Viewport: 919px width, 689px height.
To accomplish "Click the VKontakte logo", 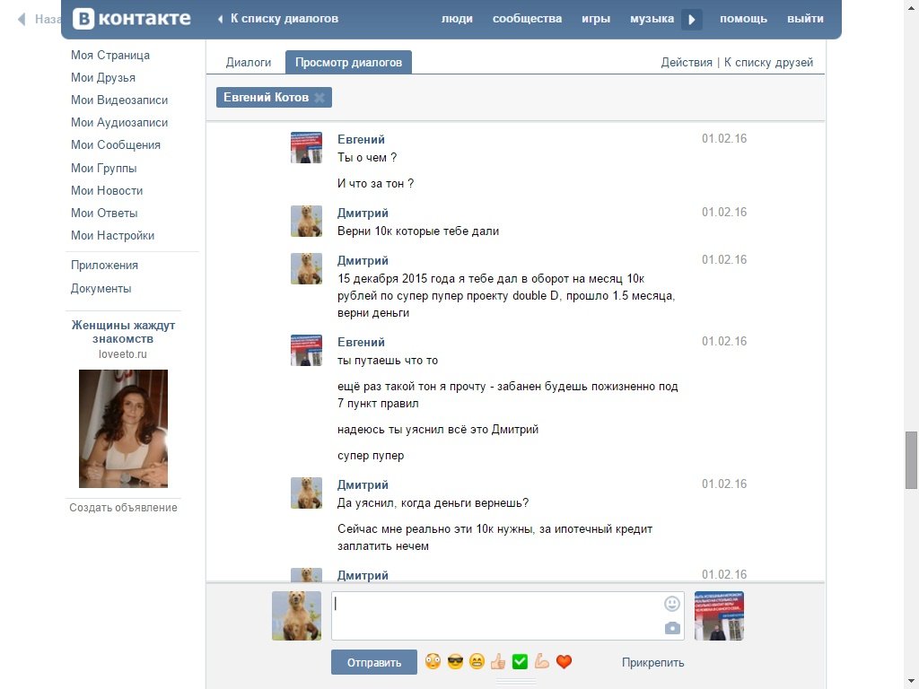I will click(131, 19).
